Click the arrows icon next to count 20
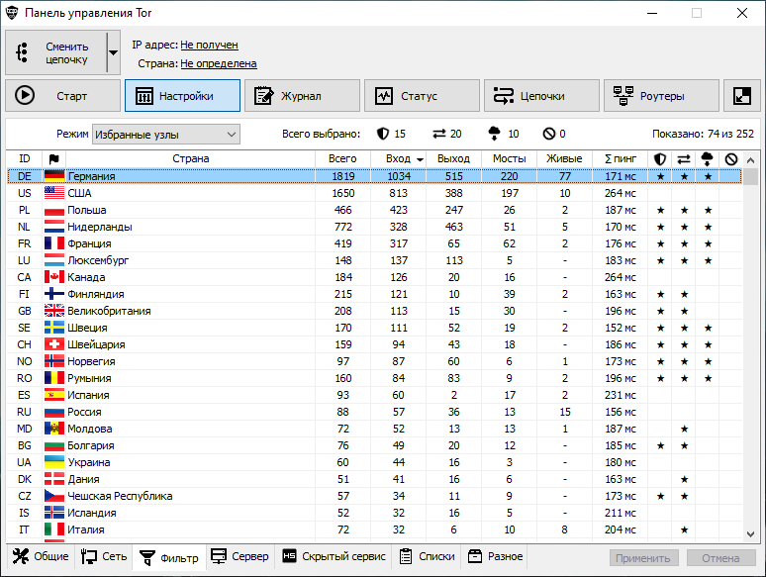The width and height of the screenshot is (766, 577). (x=439, y=134)
